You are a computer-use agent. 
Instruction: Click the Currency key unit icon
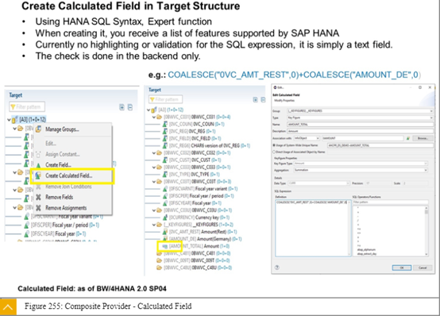165,218
